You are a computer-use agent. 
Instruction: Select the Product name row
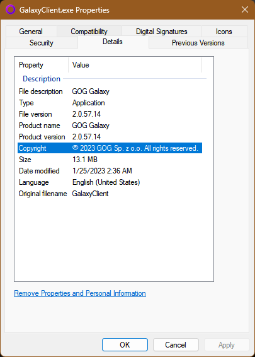pos(110,126)
